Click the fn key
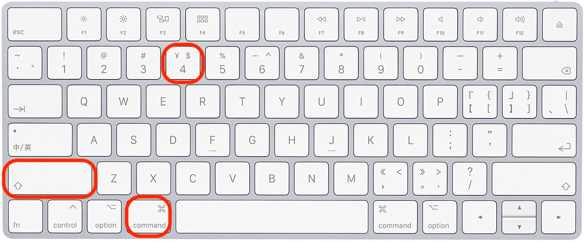The height and width of the screenshot is (242, 584). coord(25,217)
